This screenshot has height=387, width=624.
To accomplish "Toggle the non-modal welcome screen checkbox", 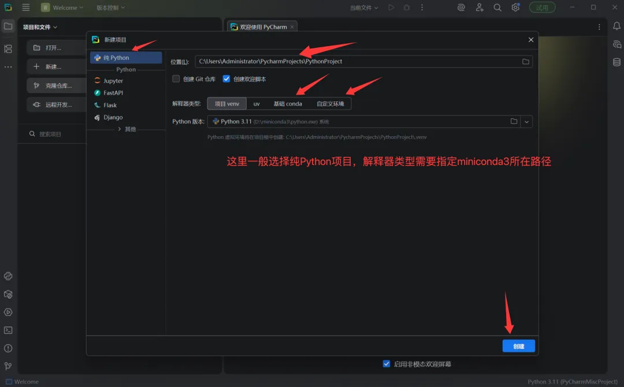I will (387, 363).
